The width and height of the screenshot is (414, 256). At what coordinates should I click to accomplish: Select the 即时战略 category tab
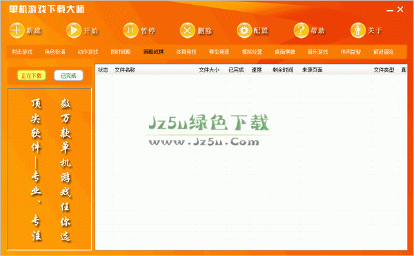click(121, 52)
